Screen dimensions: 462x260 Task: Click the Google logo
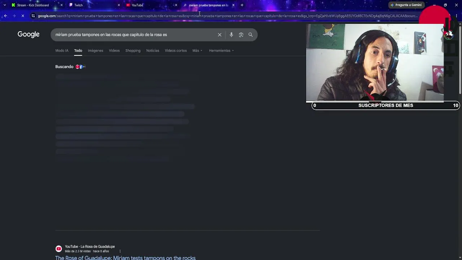29,34
